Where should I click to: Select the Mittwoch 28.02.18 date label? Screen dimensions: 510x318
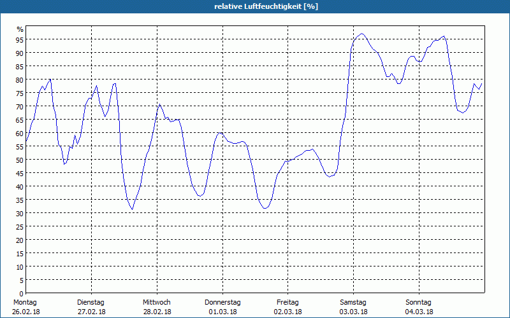157,307
